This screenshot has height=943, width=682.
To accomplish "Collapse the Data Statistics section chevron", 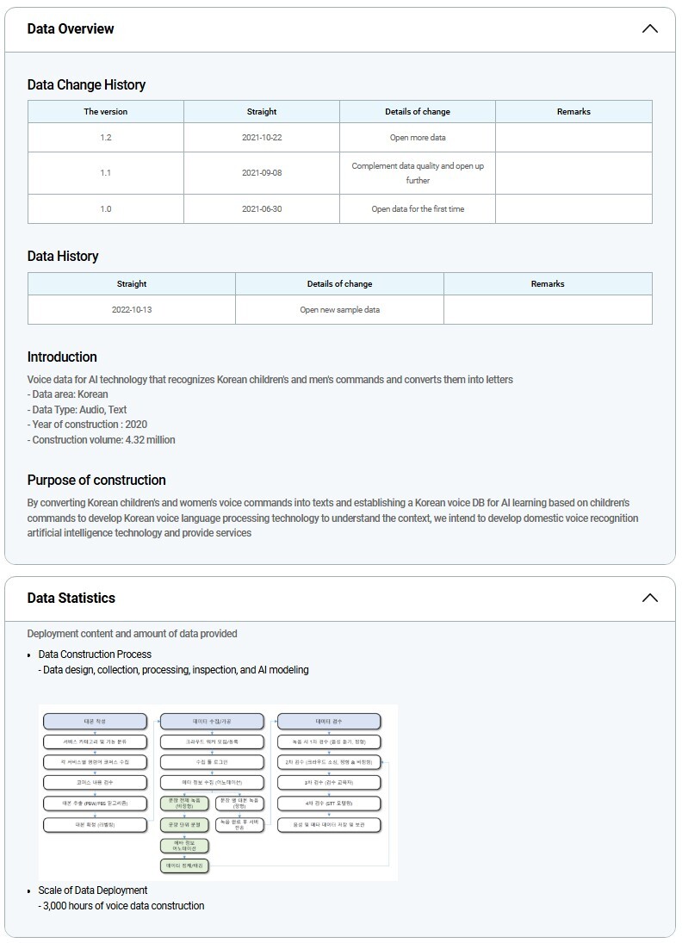I will point(649,598).
